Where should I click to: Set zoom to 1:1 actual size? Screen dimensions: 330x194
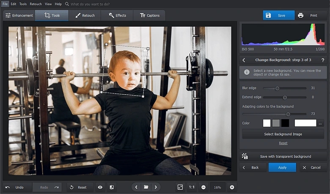(x=192, y=187)
